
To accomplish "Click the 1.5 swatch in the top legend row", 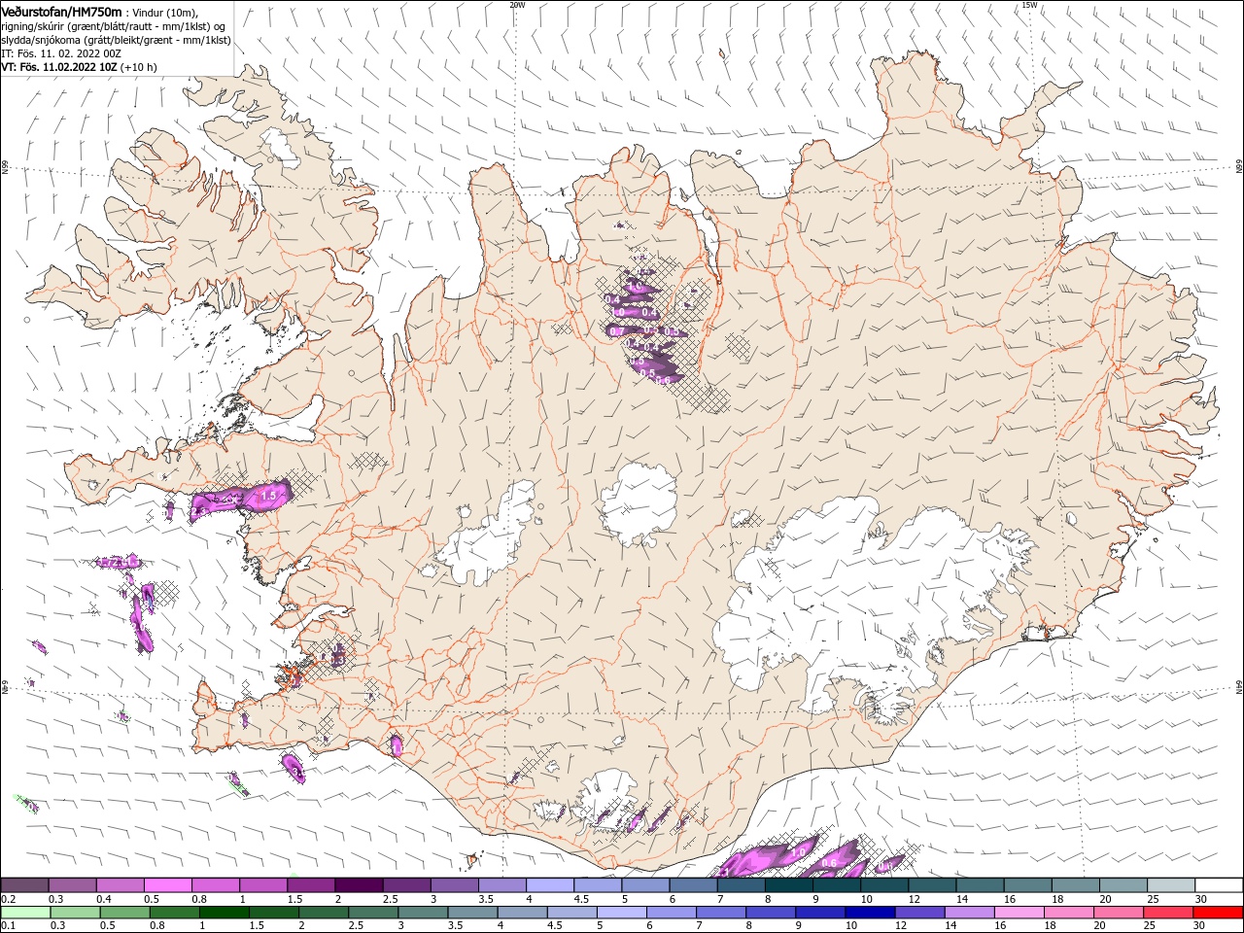I will 310,885.
